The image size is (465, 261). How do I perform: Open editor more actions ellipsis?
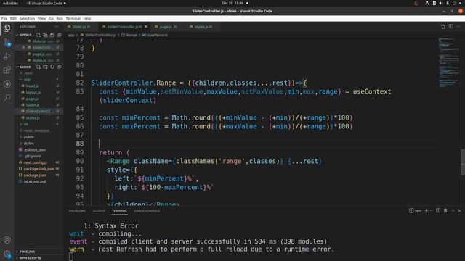pyautogui.click(x=458, y=27)
